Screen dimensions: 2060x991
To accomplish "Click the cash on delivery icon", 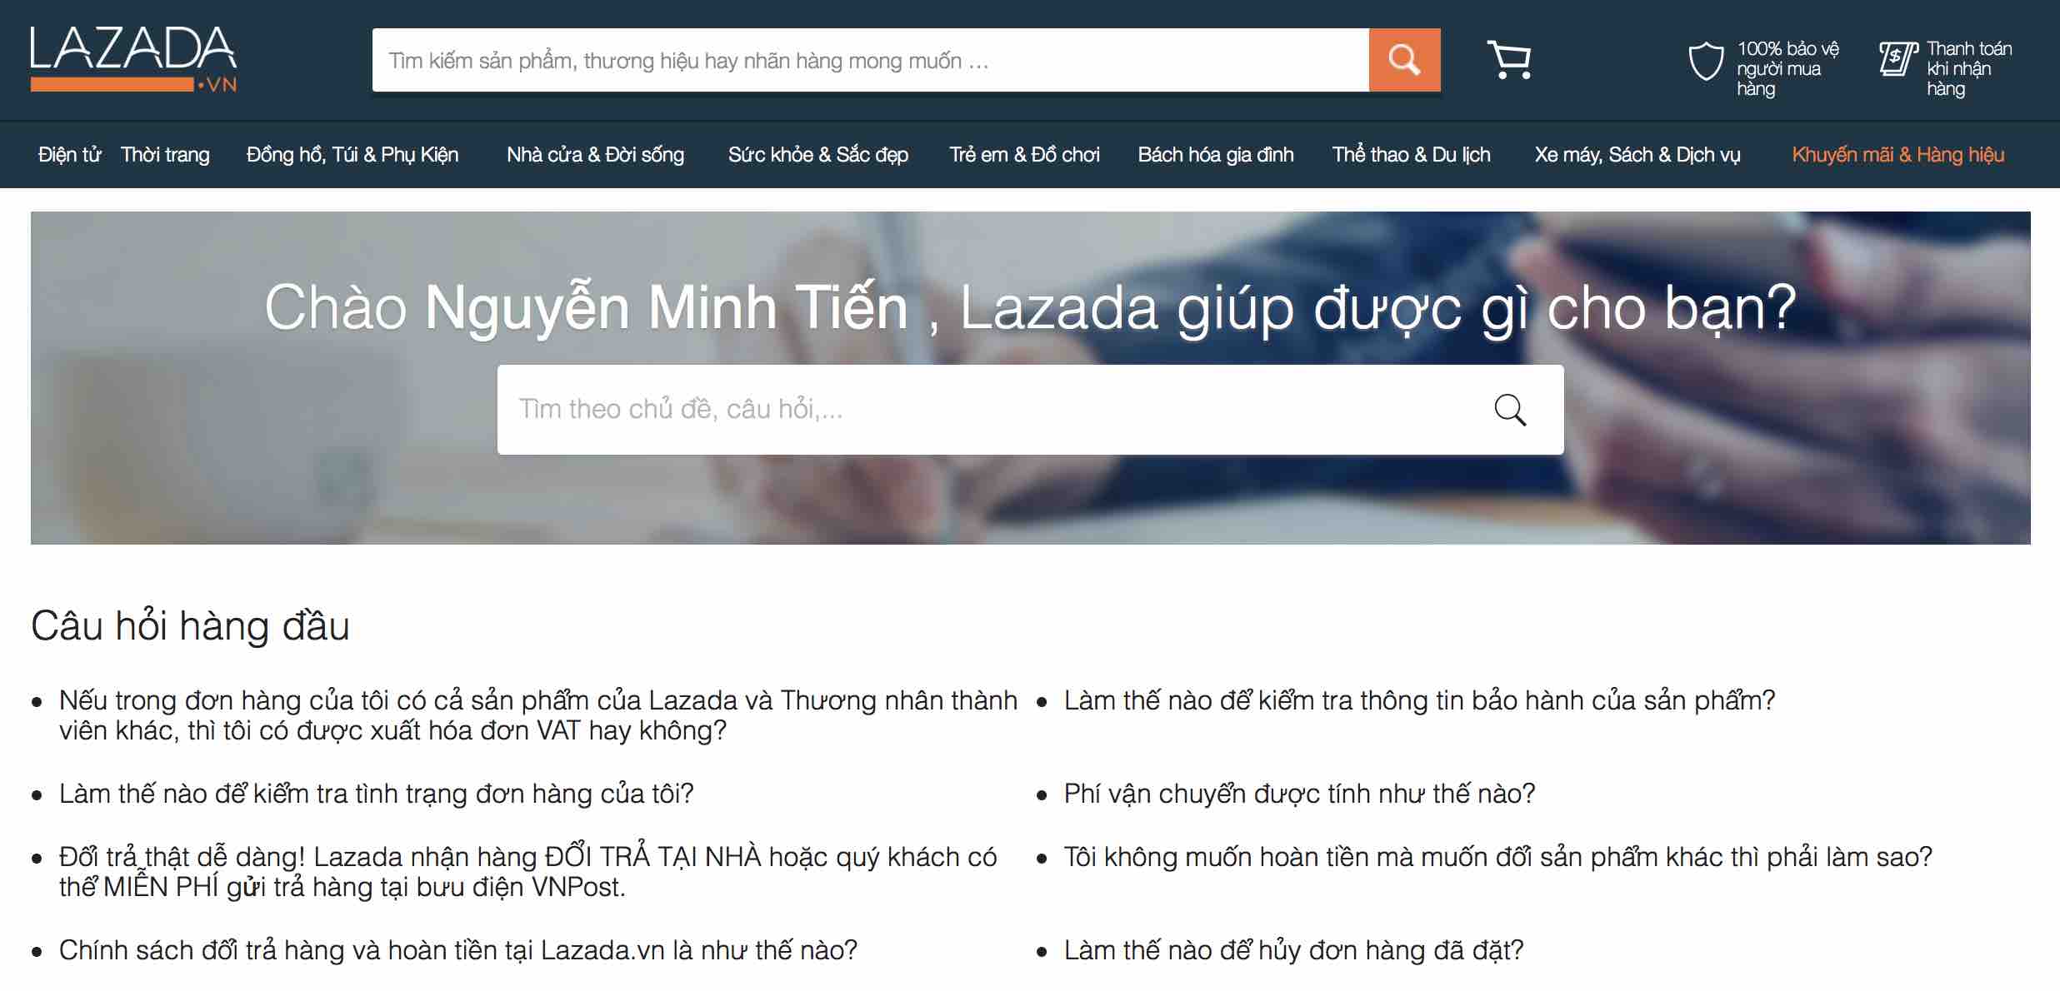I will (x=1897, y=59).
